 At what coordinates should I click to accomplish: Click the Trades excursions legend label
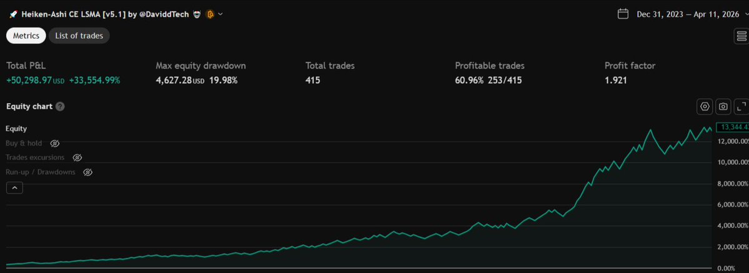coord(35,157)
